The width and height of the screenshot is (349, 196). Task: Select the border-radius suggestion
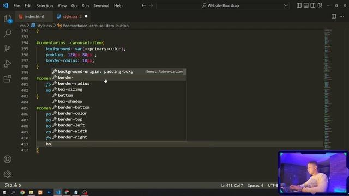118,83
